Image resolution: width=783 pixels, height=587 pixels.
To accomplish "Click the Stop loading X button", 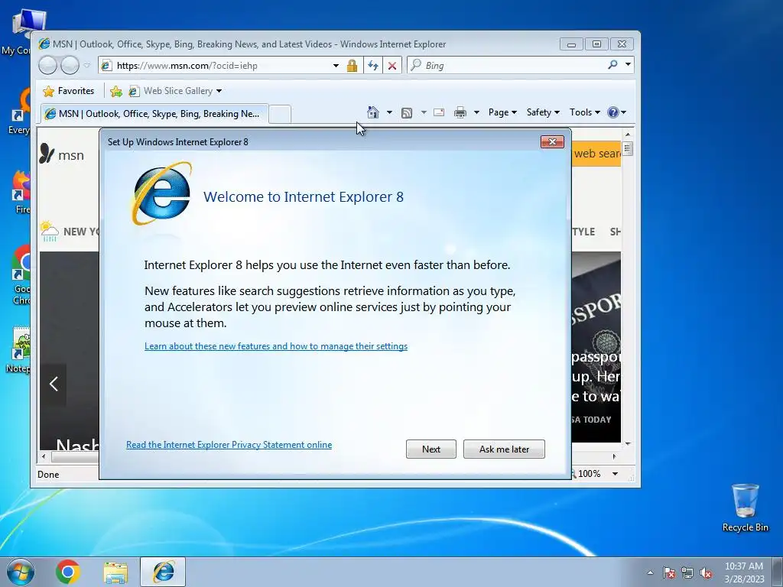I will (392, 66).
